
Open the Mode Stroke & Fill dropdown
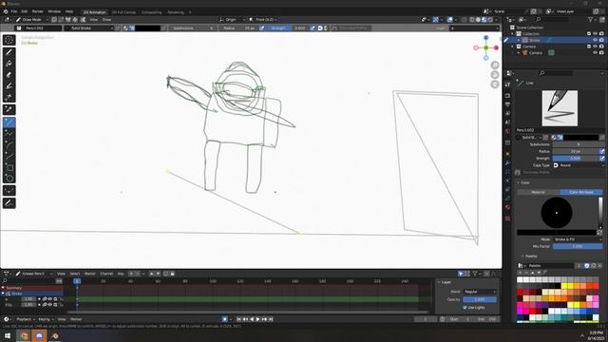coord(578,239)
